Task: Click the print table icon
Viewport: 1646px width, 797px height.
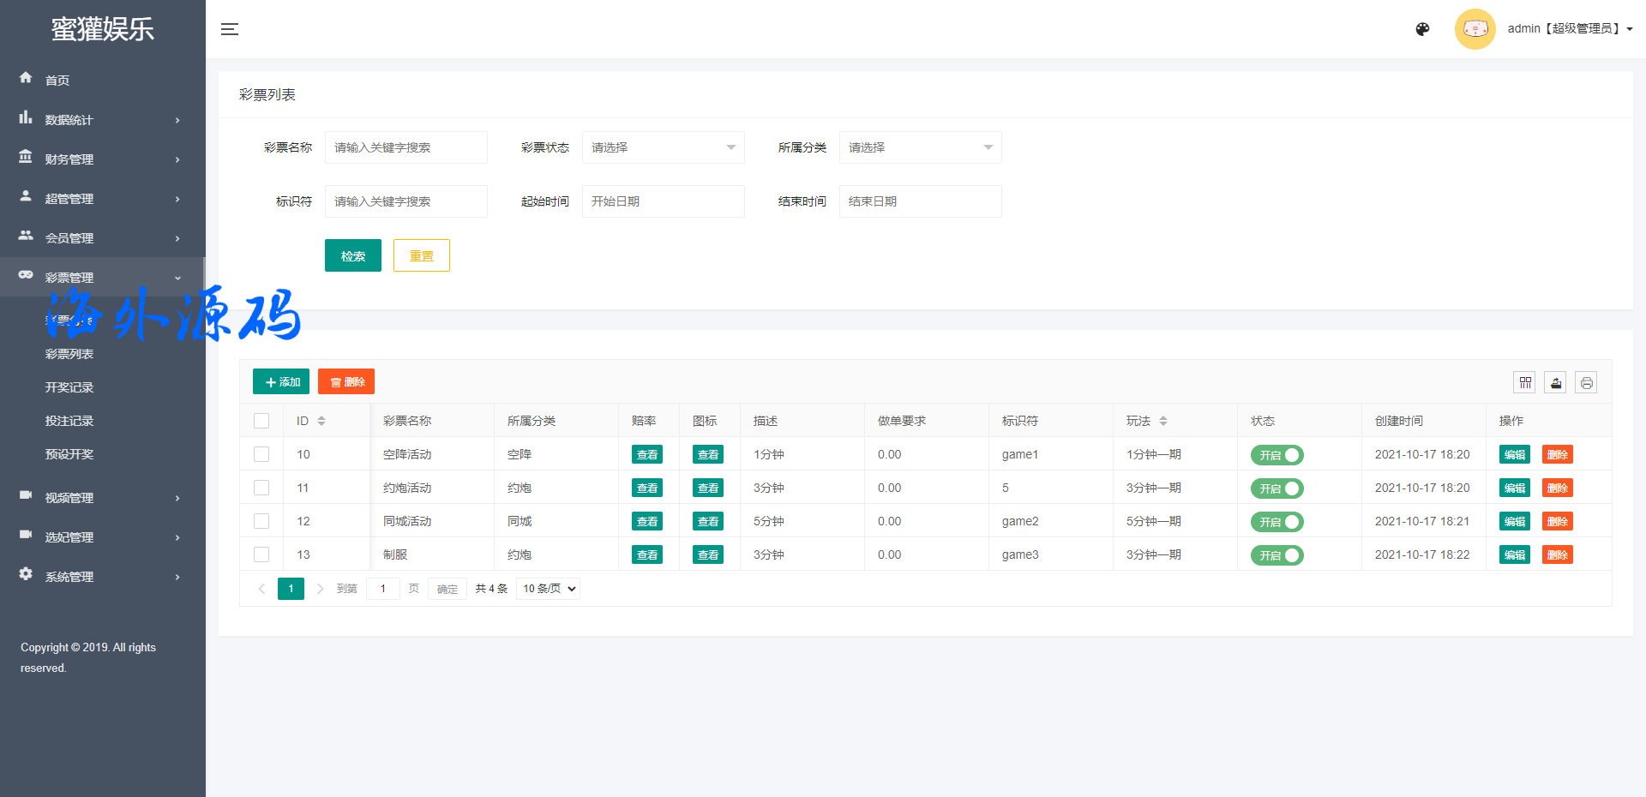Action: click(x=1586, y=383)
